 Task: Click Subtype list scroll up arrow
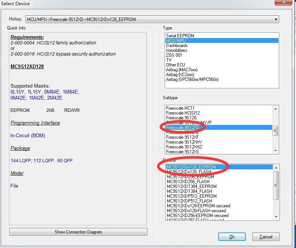(275, 109)
